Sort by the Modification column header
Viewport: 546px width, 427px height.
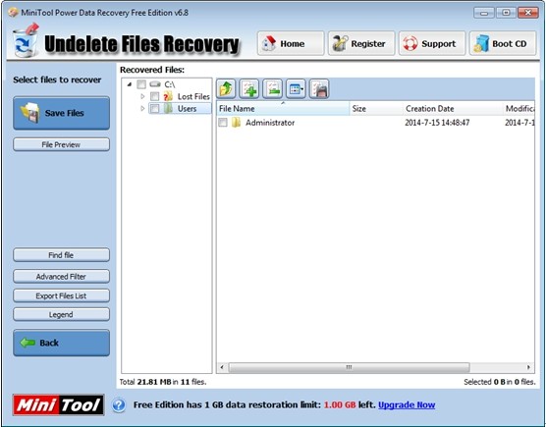pyautogui.click(x=519, y=109)
